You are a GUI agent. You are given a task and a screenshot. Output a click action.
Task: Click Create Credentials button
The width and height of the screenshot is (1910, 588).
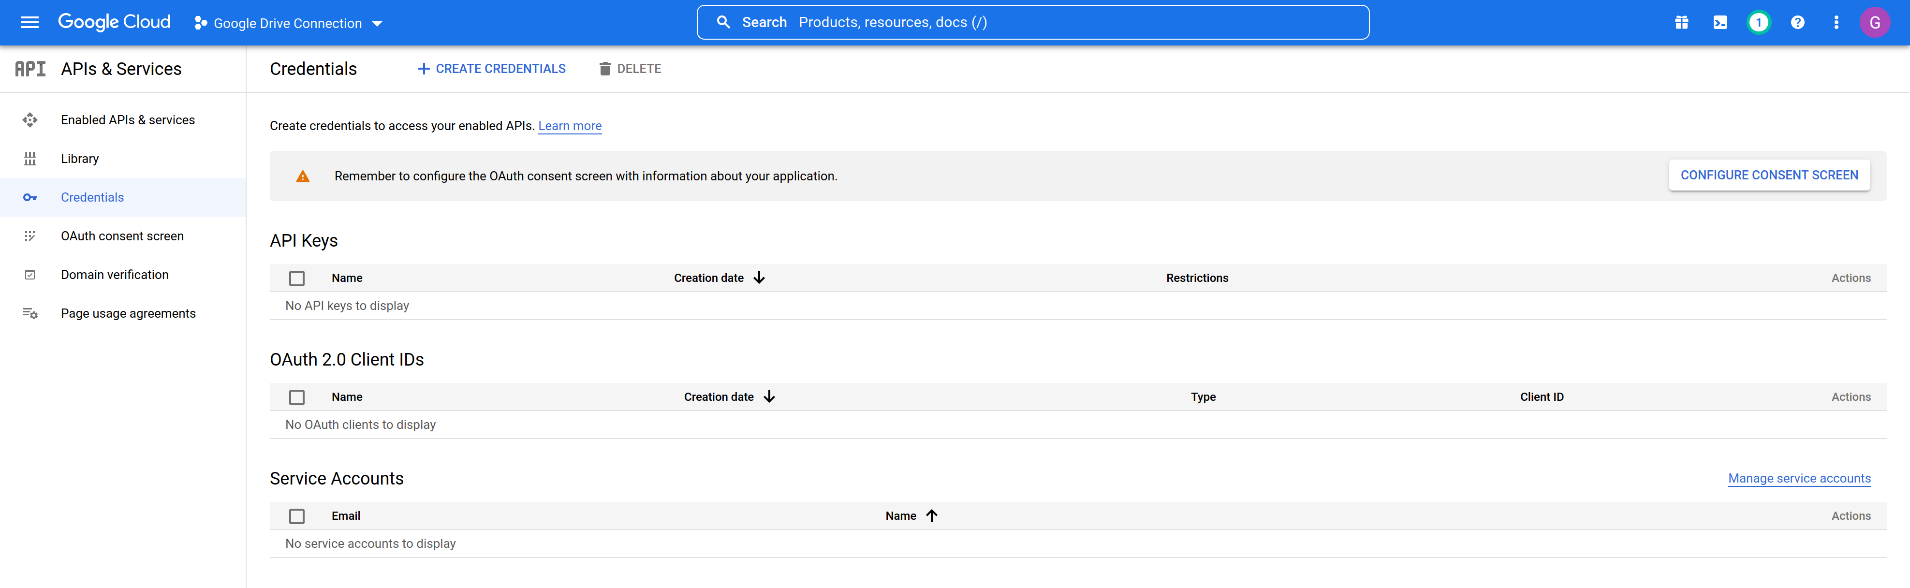[492, 69]
